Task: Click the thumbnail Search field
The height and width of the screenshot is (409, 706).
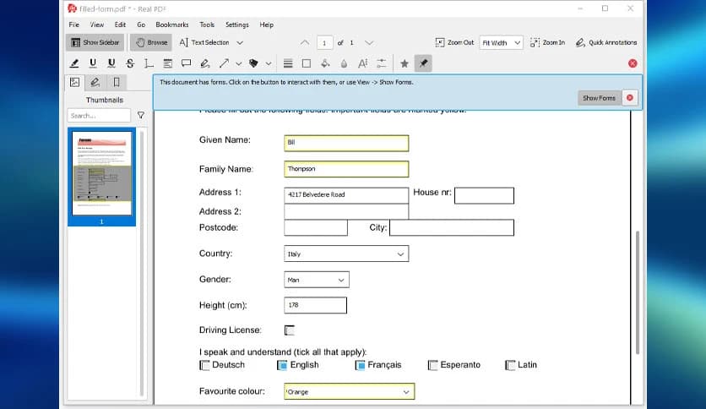Action: point(99,116)
